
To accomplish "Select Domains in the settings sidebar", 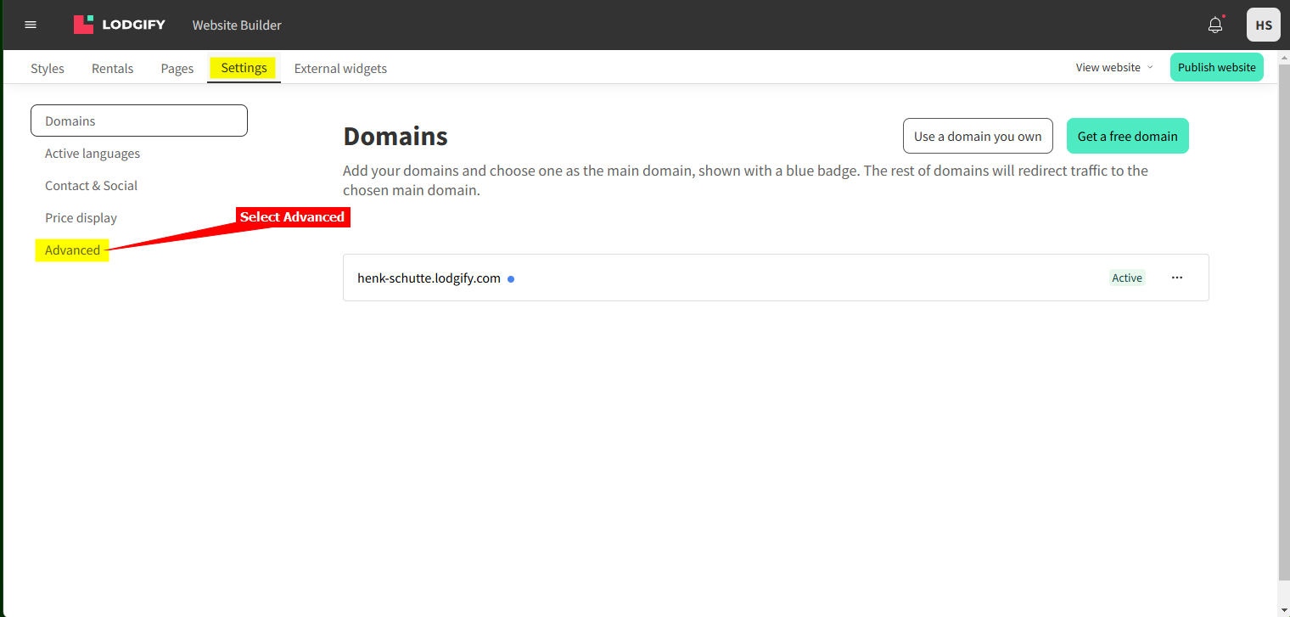I will click(138, 121).
